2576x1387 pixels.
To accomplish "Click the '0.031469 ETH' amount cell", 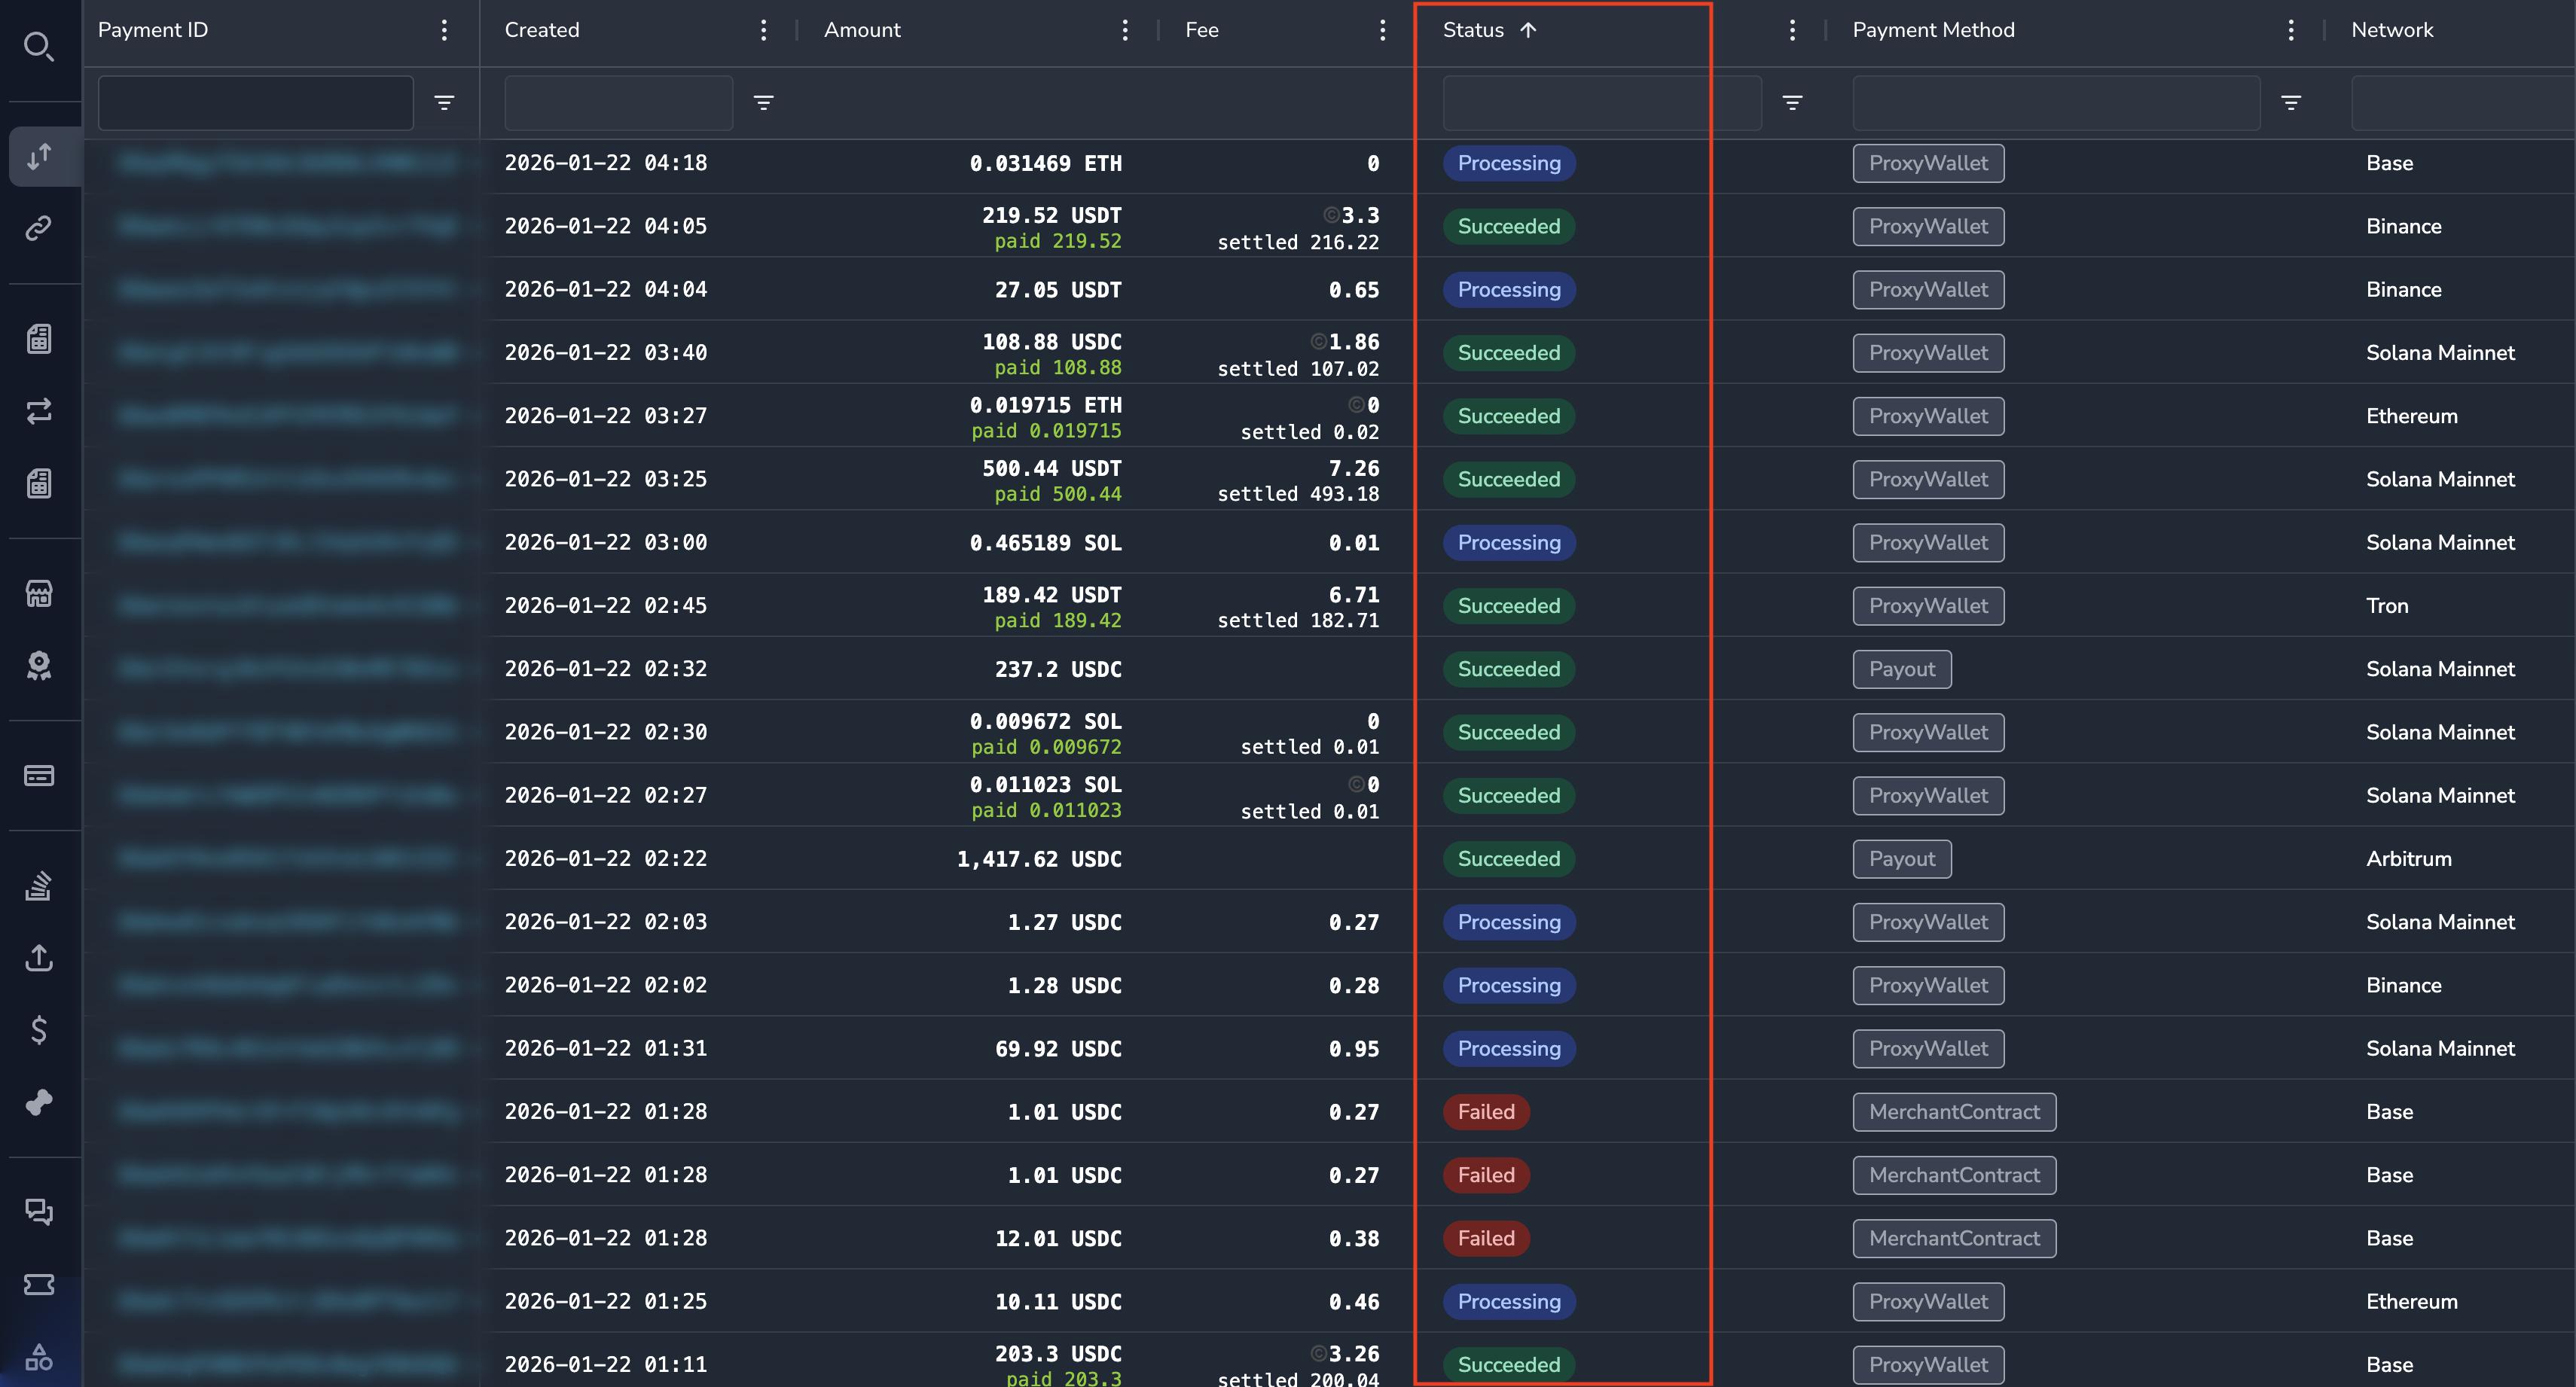I will coord(1045,163).
